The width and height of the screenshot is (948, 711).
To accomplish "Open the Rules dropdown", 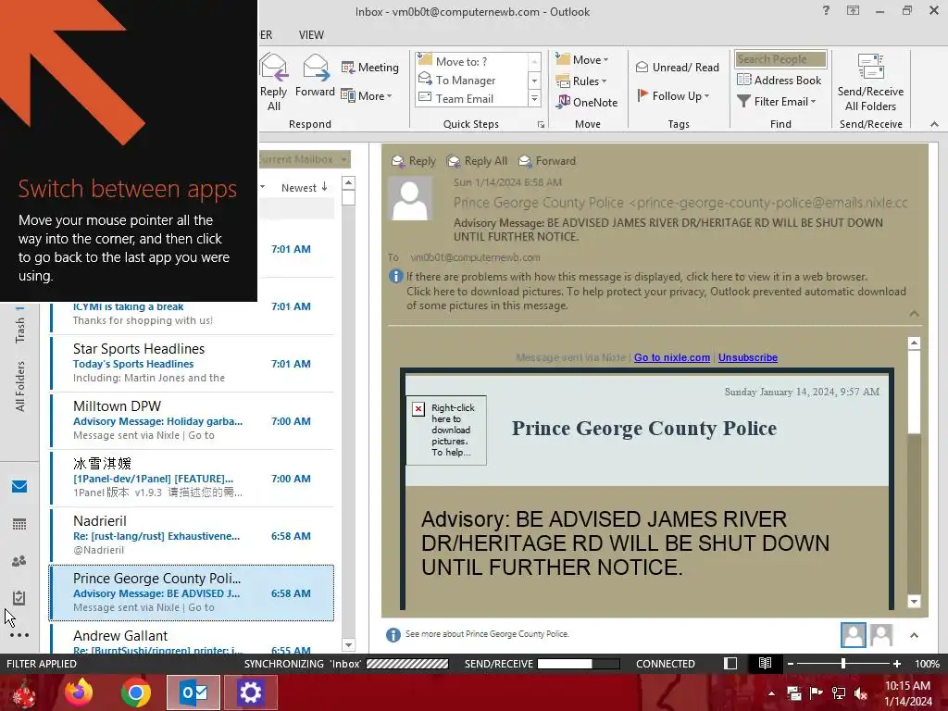I will tap(581, 81).
